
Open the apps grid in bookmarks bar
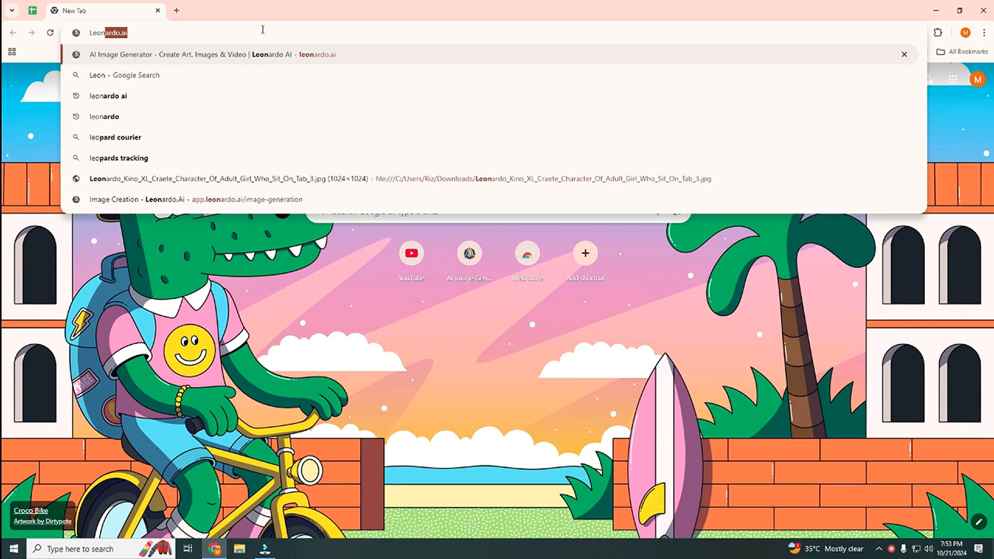12,52
